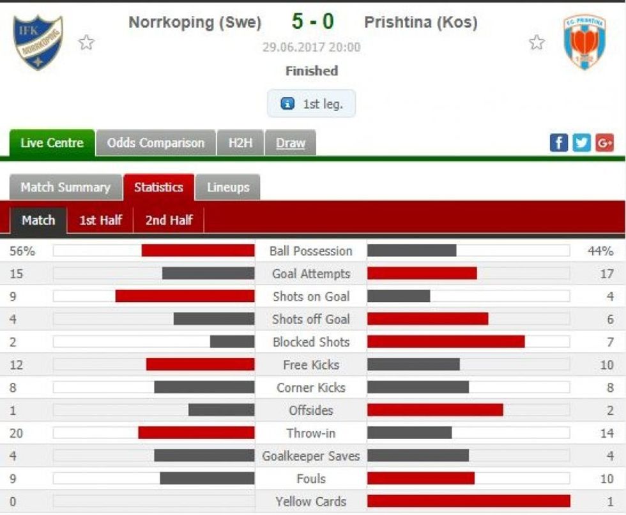Share the match on Google+
Viewport: 626px width, 515px height.
coord(605,142)
